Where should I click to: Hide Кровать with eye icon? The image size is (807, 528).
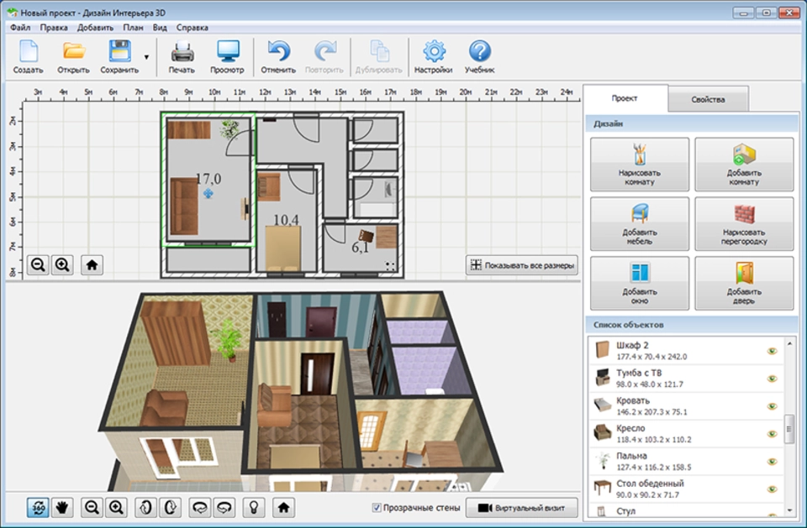[772, 406]
